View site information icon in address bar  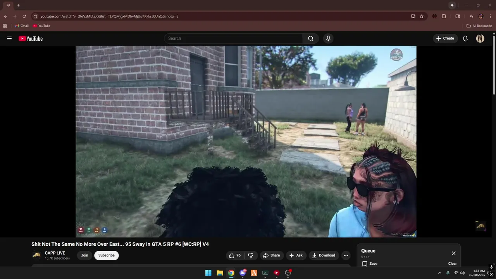[35, 16]
